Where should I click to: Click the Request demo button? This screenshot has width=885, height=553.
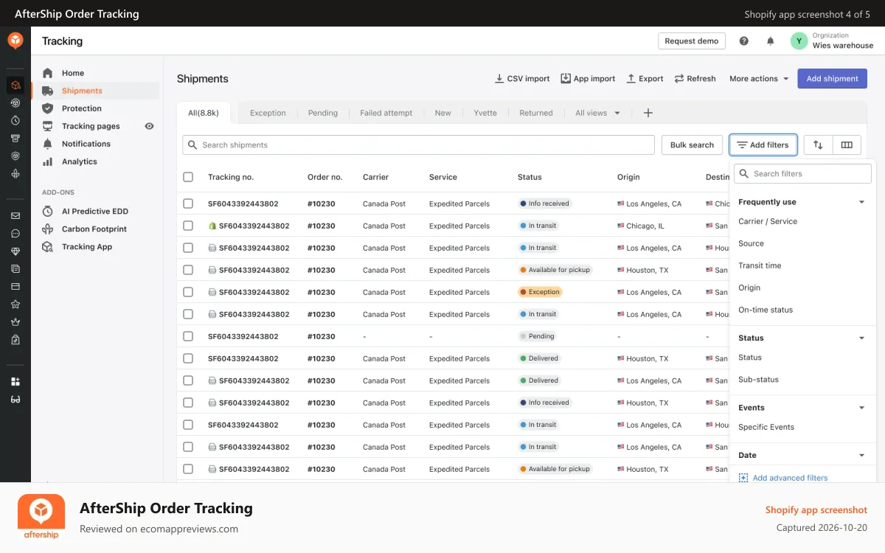pos(692,41)
